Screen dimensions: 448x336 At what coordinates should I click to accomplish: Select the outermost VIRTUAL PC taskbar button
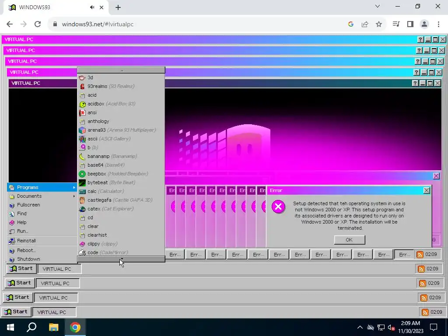(54, 312)
